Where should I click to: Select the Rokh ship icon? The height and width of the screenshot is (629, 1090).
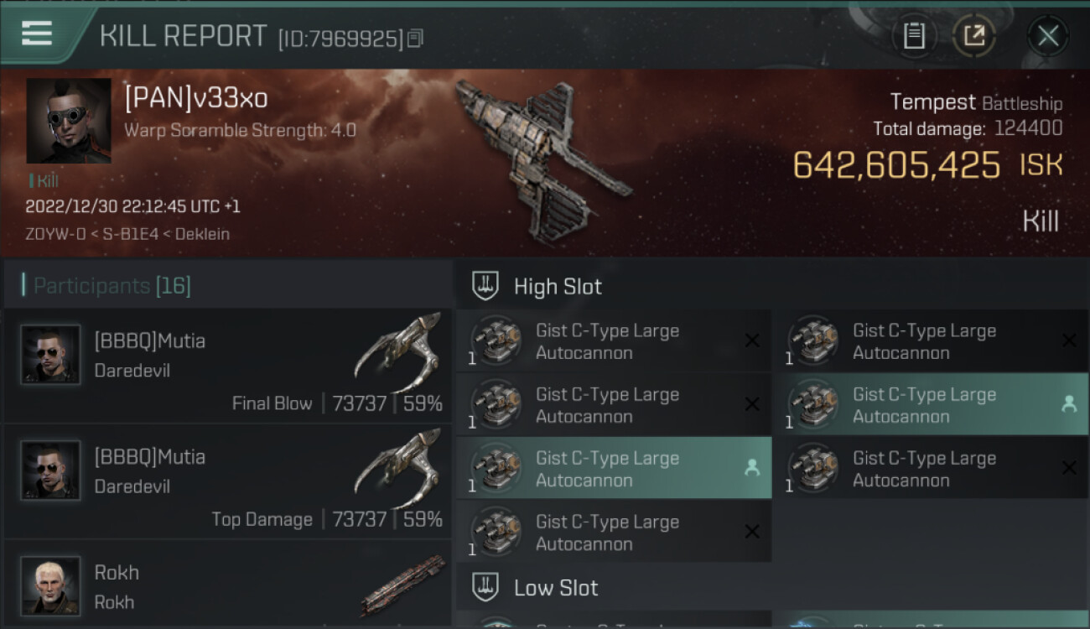(402, 584)
